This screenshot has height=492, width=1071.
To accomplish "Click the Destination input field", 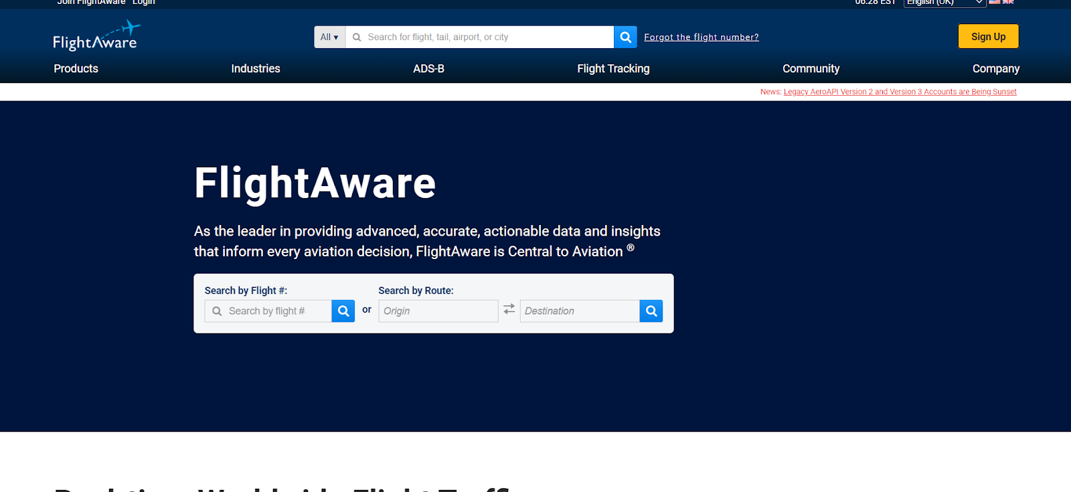I will tap(580, 311).
